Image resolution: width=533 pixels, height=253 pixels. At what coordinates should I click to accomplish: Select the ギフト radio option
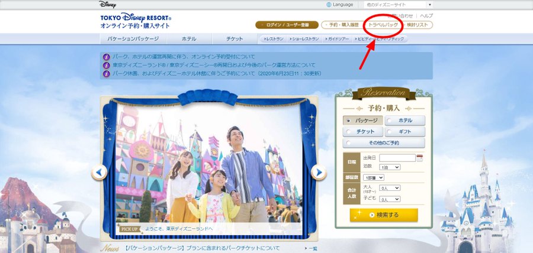click(405, 132)
